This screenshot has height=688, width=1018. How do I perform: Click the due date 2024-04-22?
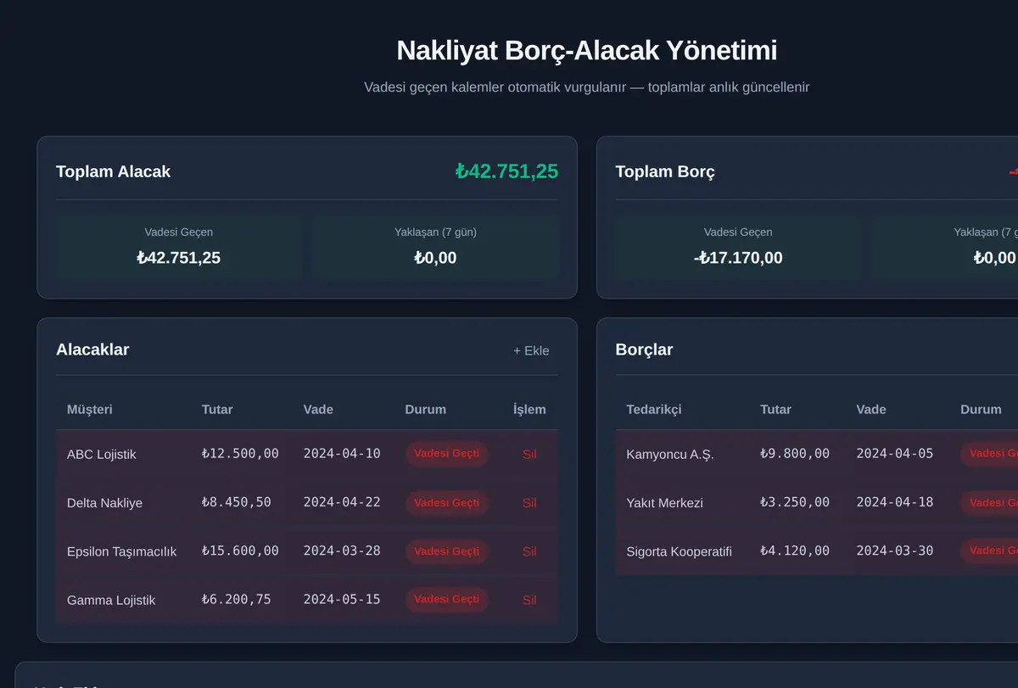click(342, 502)
